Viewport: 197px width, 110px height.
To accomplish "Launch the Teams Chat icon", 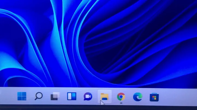I will coord(88,96).
